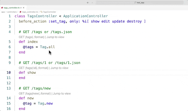The height and width of the screenshot is (111, 188).
Task: Jump to view for GET /tags/:id(.:format)
Action: coord(59,68)
